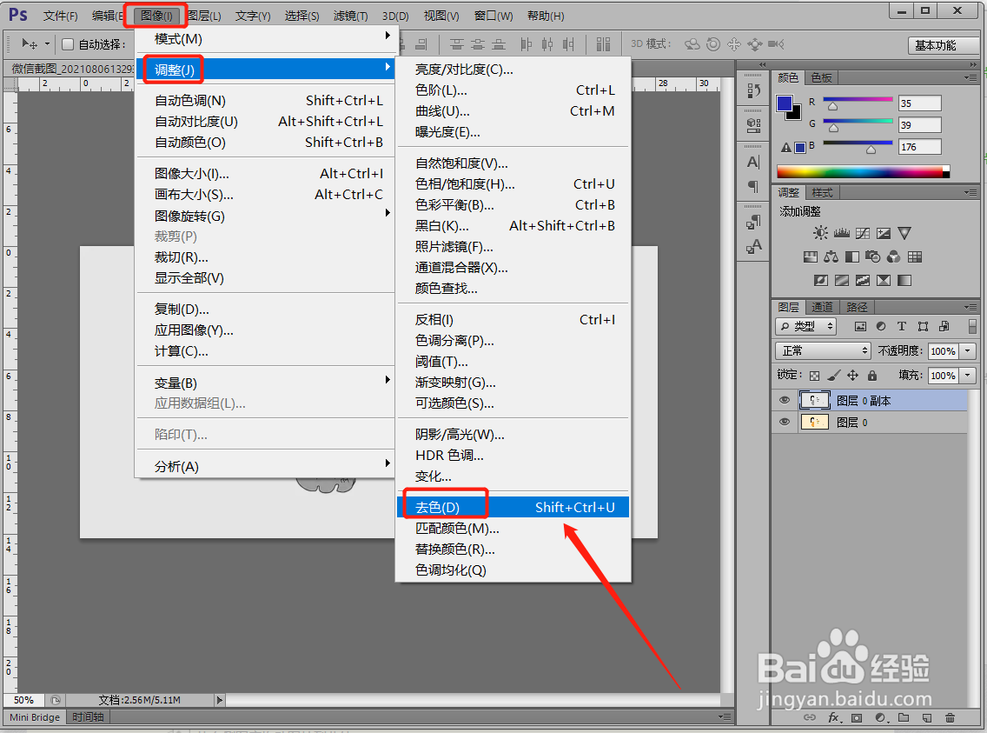Toggle lock transparent pixels
Screen dimensions: 987x733
814,376
